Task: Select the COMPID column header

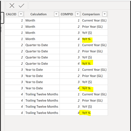Action: coord(67,14)
